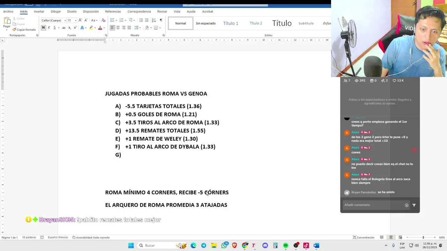Viewport: 447px width, 251px height.
Task: Switch to web layout view icon
Action: point(400,237)
